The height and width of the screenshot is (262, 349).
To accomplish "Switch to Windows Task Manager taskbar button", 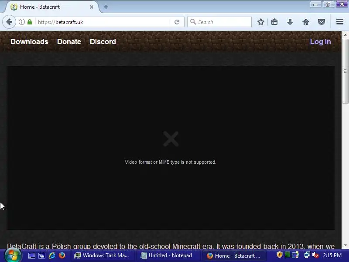I will (103, 255).
